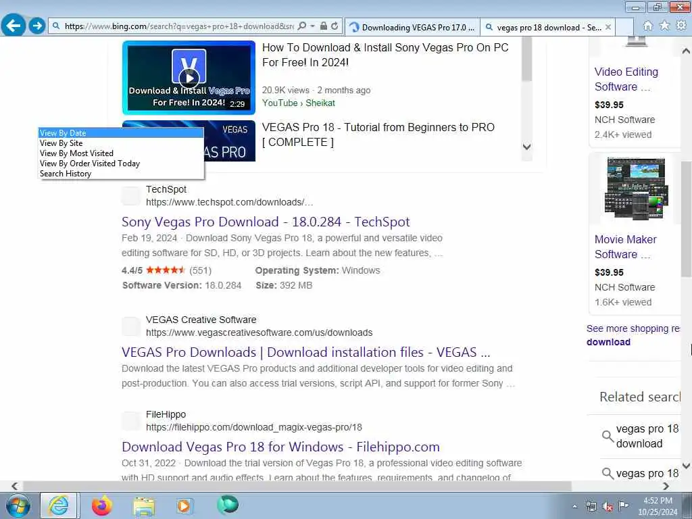Click the page scroll down arrow

[x=686, y=466]
